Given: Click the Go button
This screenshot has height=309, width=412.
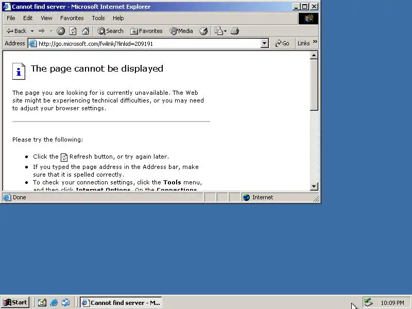Looking at the screenshot, I should [282, 43].
